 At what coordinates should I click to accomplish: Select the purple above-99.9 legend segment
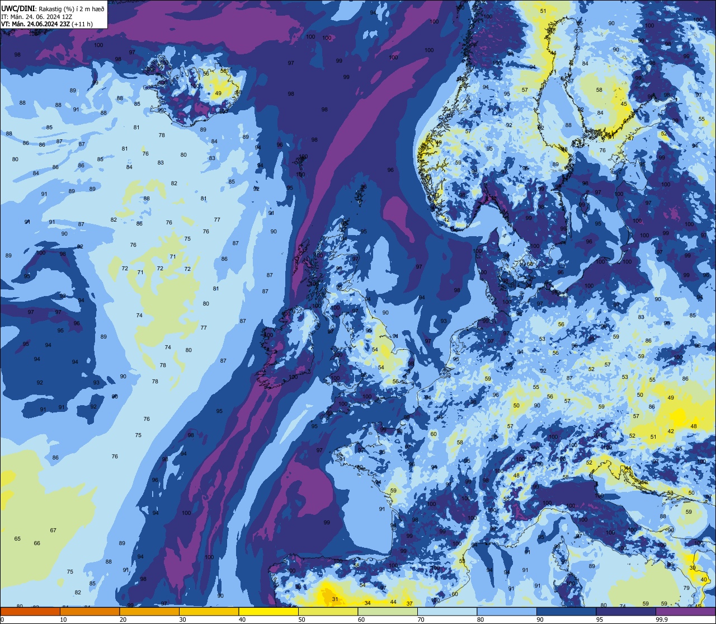tap(685, 612)
